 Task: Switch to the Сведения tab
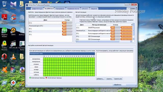click(x=94, y=9)
